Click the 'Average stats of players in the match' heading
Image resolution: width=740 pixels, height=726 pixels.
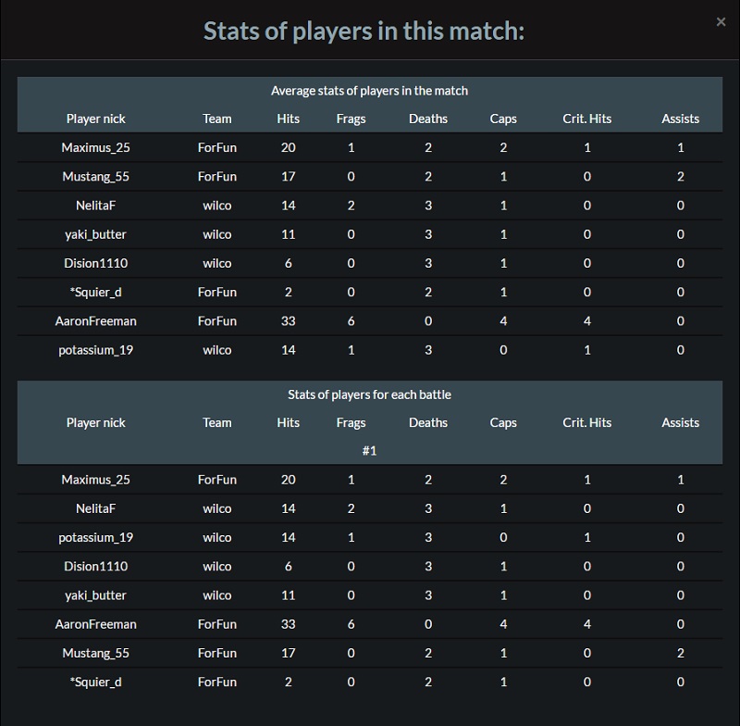pos(369,91)
